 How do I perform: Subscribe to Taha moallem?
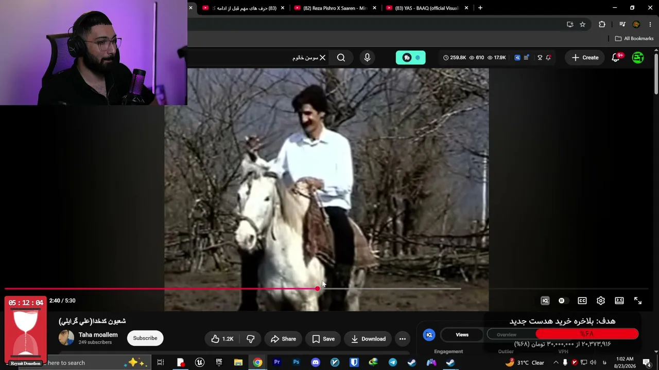pyautogui.click(x=145, y=338)
